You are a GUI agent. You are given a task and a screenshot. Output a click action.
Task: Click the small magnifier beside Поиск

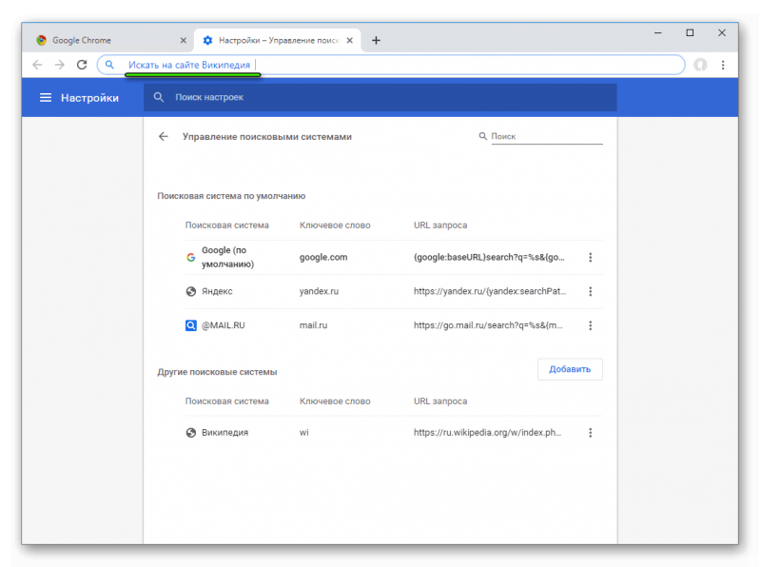[483, 136]
